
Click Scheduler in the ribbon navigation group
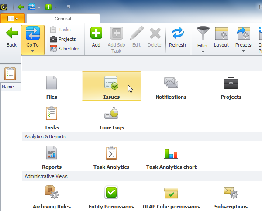pyautogui.click(x=65, y=49)
